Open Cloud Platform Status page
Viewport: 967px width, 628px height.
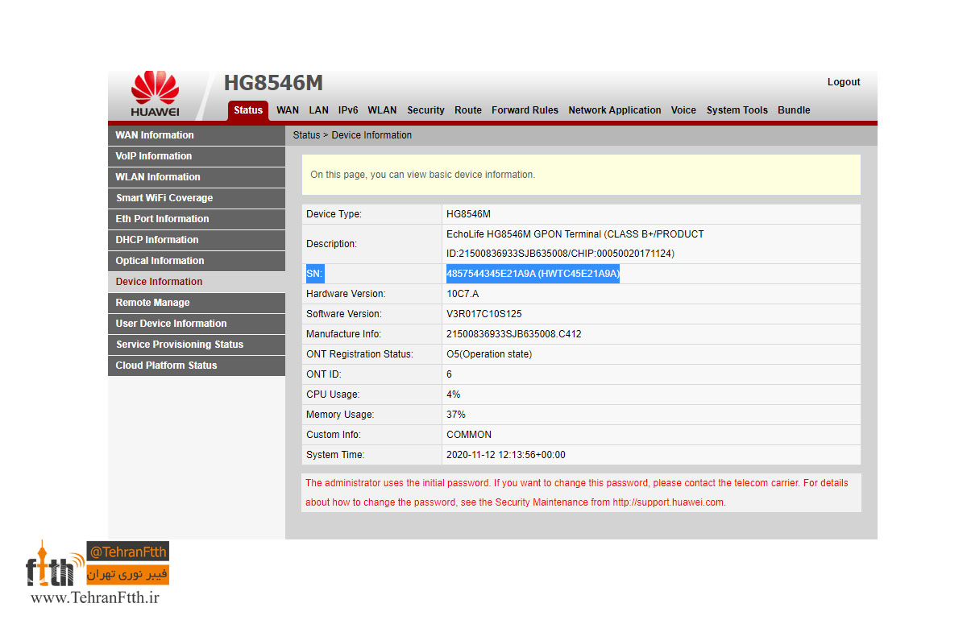coord(197,366)
